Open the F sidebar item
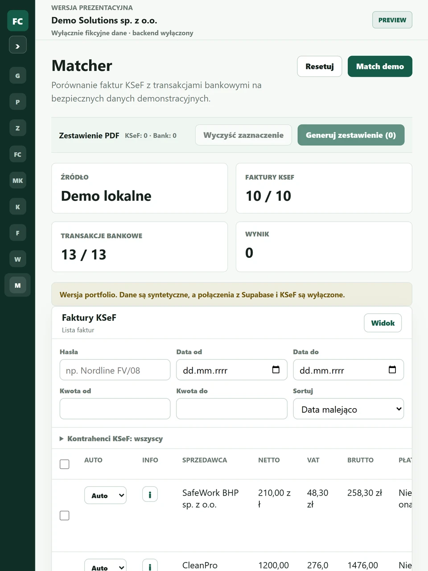This screenshot has height=571, width=428. click(x=17, y=233)
